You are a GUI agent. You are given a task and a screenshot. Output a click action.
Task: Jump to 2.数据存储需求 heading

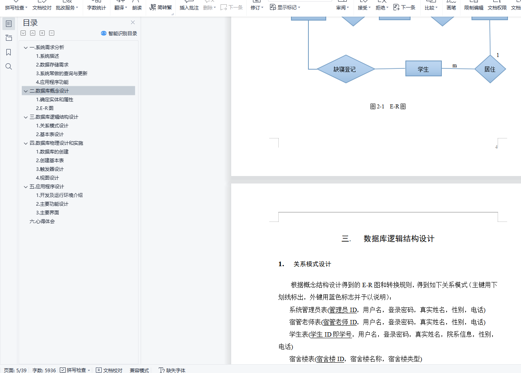[x=52, y=65]
